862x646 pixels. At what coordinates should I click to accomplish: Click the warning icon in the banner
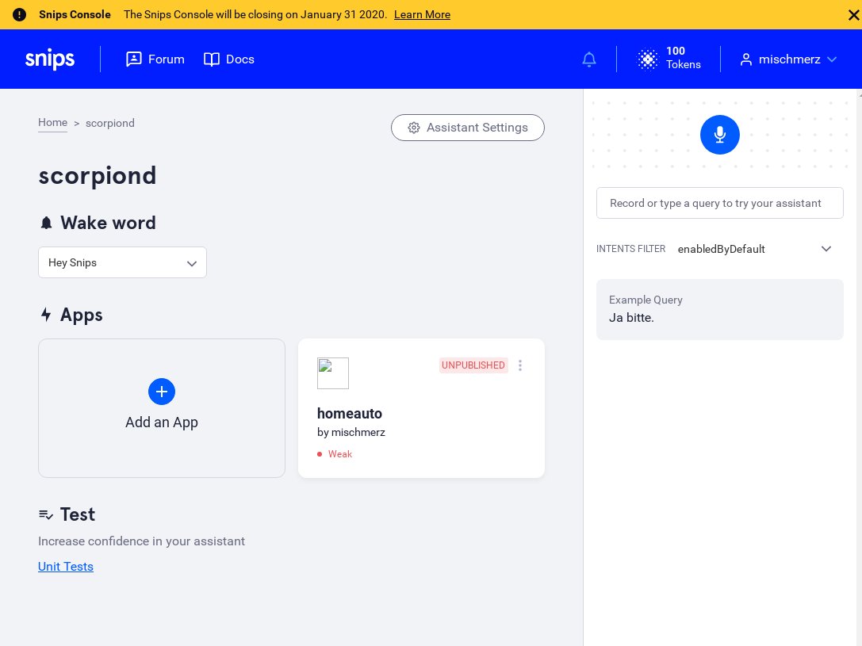coord(19,15)
